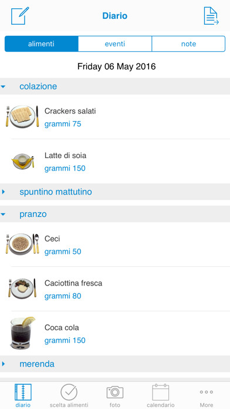Tap the Caciottina fresca plate image

(x=22, y=289)
